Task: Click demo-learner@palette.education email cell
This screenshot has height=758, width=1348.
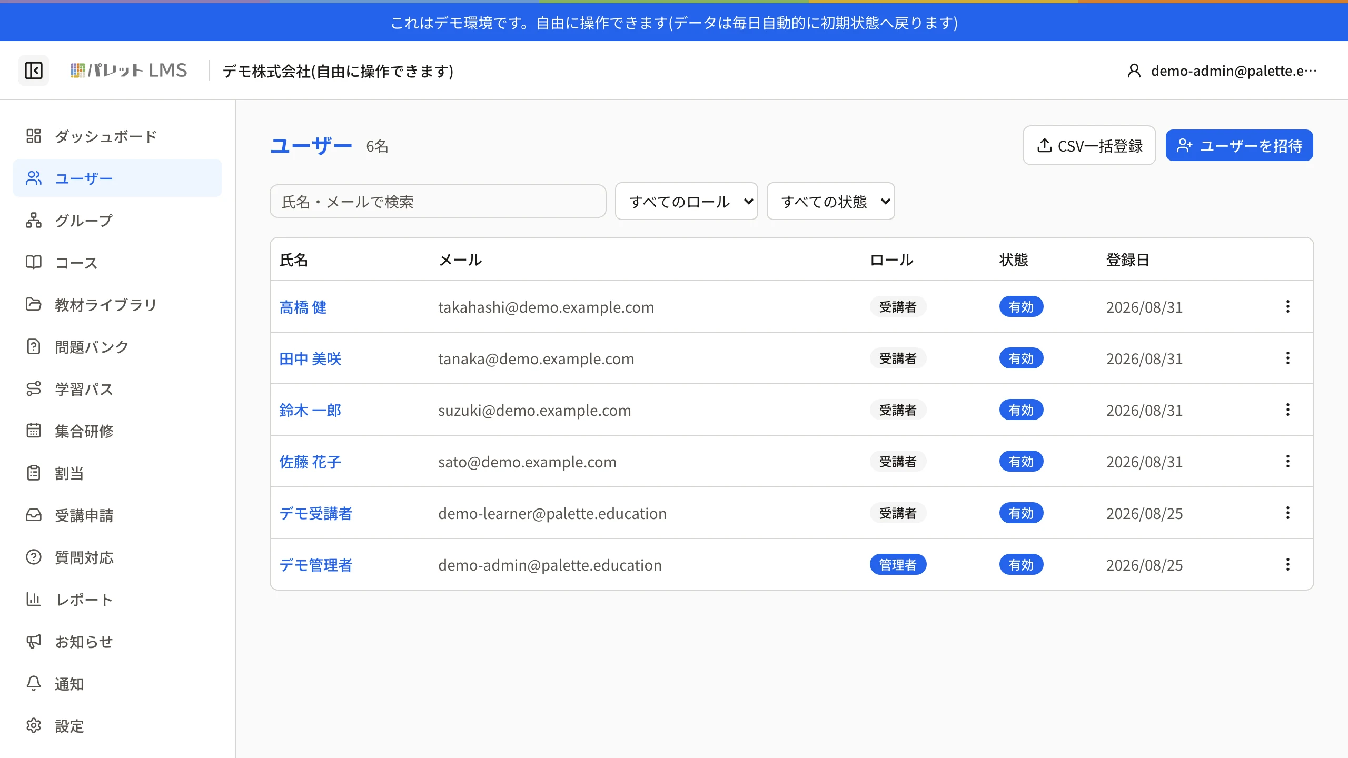Action: point(552,513)
